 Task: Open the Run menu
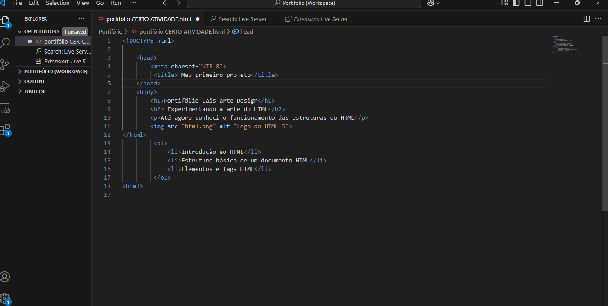[x=116, y=3]
